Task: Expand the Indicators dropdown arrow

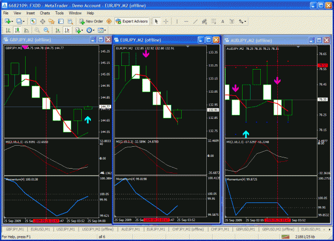Action: pos(82,31)
